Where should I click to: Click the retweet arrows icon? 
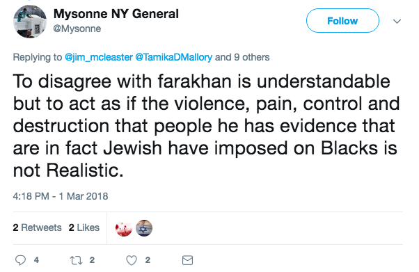point(76,260)
